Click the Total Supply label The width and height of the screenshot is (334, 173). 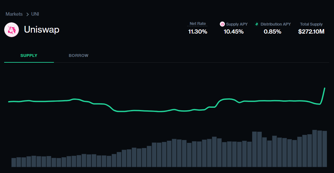tap(311, 24)
